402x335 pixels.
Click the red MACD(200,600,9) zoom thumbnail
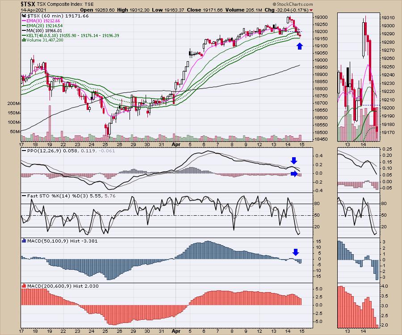coord(358,306)
